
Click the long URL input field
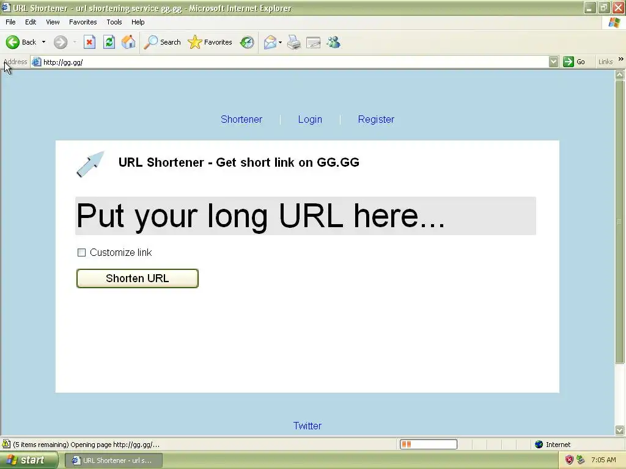pyautogui.click(x=306, y=216)
